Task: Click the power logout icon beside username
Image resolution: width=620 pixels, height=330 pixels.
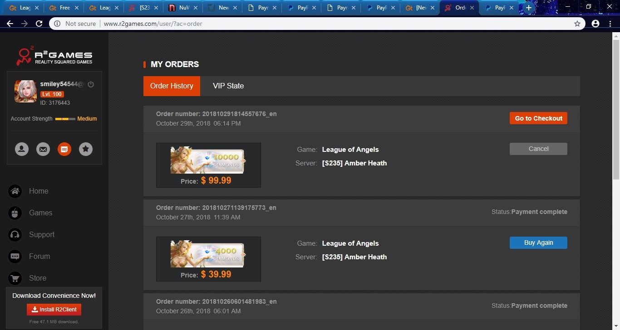Action: pos(91,84)
